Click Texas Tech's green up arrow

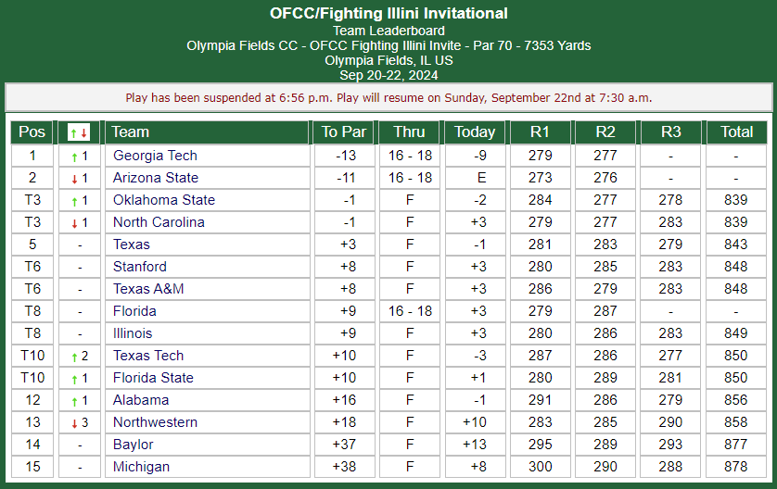74,357
